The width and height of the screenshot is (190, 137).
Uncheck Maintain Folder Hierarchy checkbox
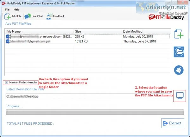coord(7,82)
